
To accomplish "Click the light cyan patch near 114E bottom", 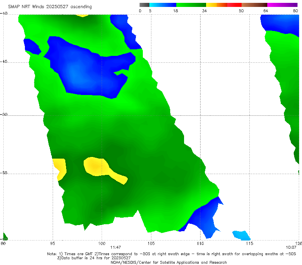I will click(x=241, y=235).
